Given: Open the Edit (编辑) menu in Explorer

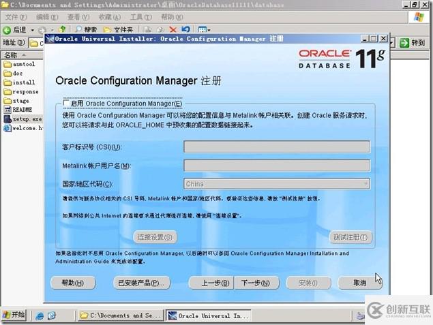Looking at the screenshot, I should [47, 17].
